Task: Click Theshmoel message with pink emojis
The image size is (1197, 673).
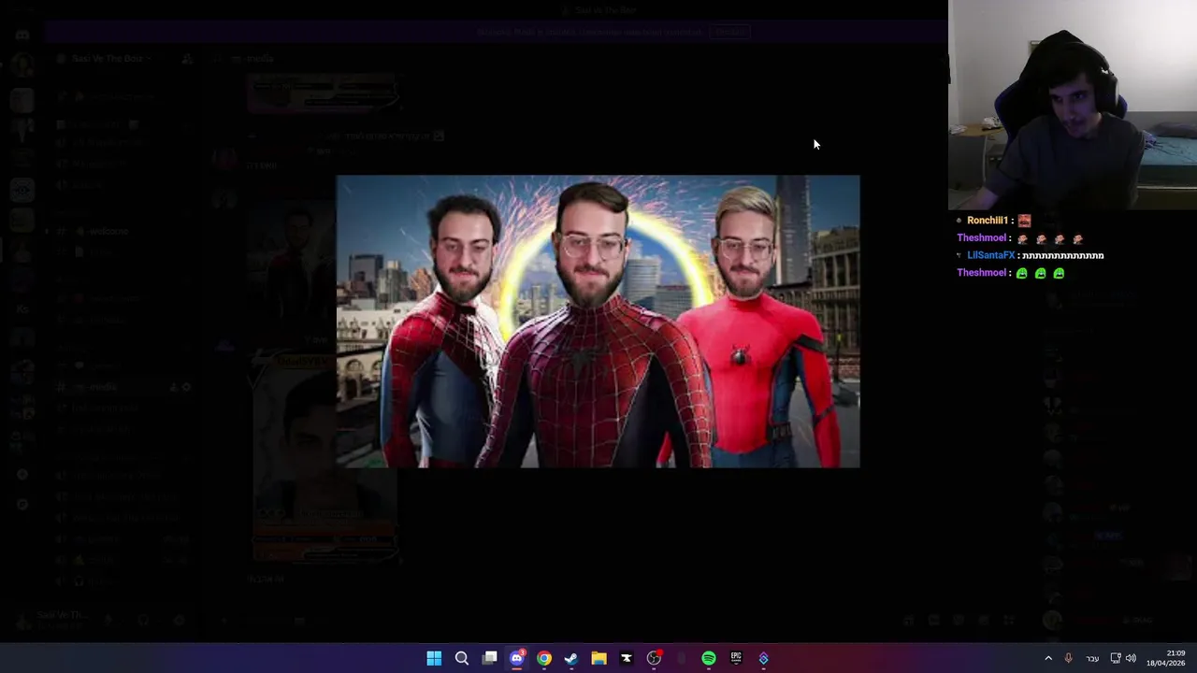Action: pyautogui.click(x=1020, y=238)
